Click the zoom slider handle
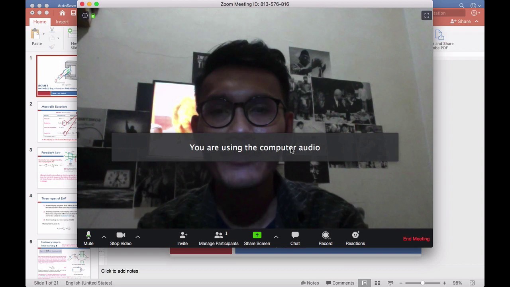The height and width of the screenshot is (287, 510). point(422,283)
